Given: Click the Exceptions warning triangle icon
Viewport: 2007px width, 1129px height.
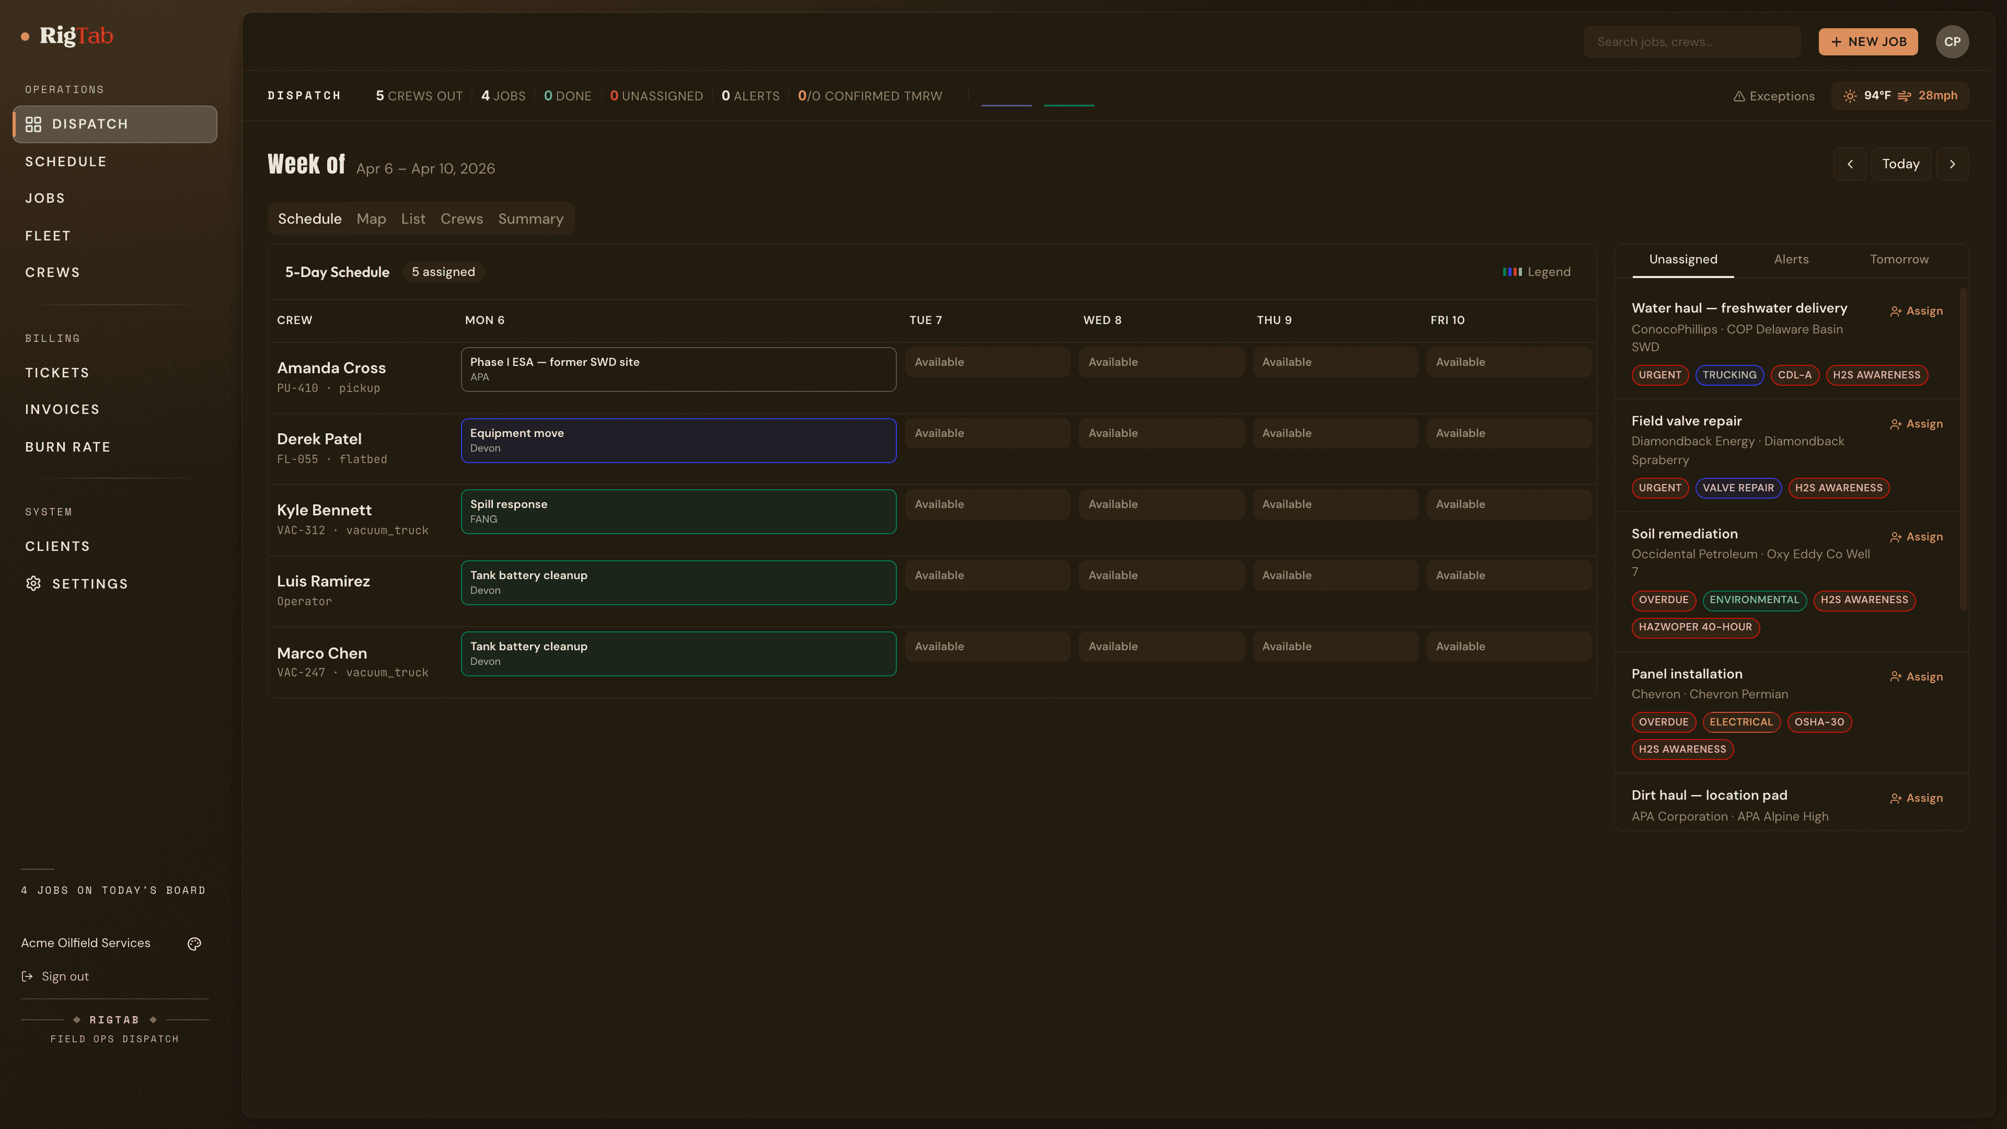Looking at the screenshot, I should (1738, 96).
